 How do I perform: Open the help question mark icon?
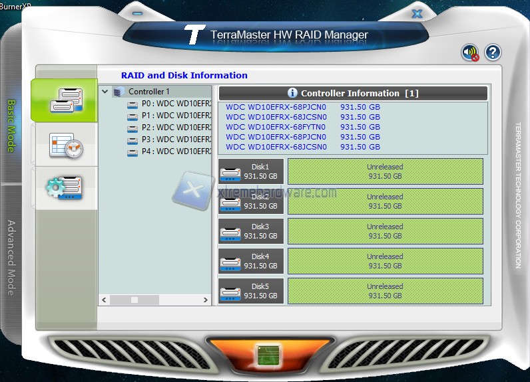click(x=493, y=52)
